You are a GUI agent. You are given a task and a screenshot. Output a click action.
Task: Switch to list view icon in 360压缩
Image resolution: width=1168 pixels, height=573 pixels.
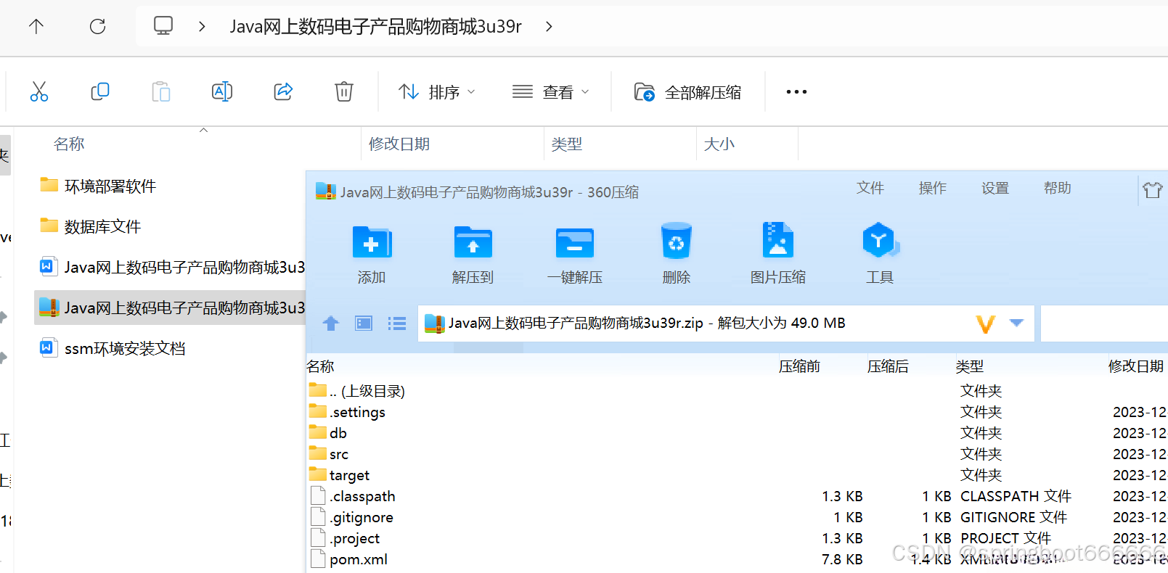pos(397,323)
